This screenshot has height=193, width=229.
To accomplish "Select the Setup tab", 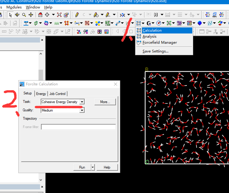I will (28, 93).
